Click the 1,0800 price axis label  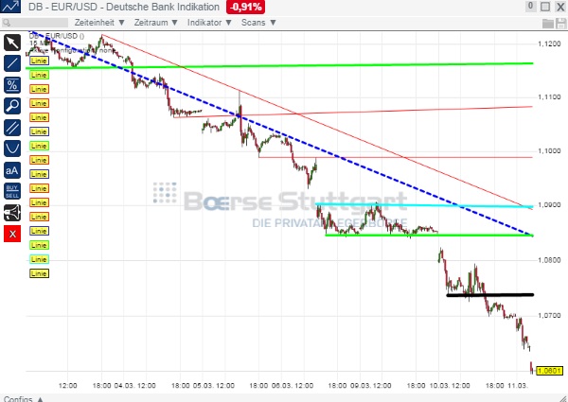click(x=549, y=260)
